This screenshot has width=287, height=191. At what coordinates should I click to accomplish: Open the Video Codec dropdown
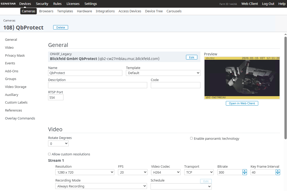point(166,172)
